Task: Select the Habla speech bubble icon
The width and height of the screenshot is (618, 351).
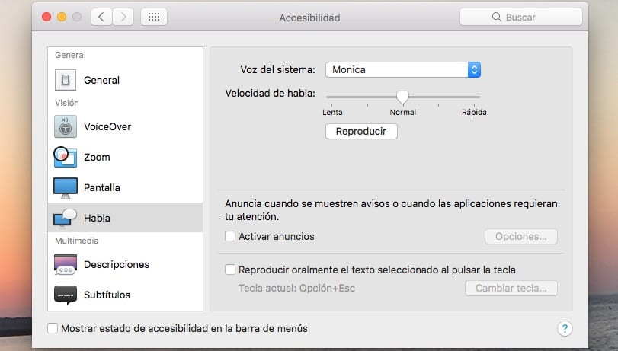Action: [66, 218]
